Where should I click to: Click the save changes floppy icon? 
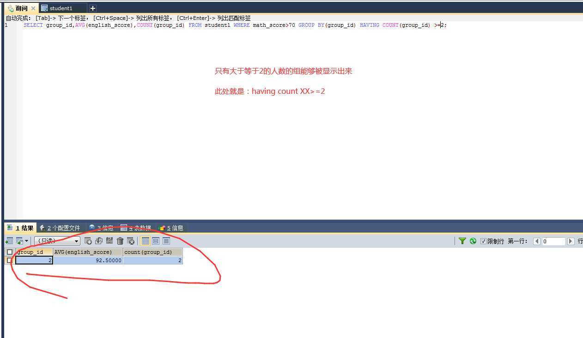coord(109,241)
